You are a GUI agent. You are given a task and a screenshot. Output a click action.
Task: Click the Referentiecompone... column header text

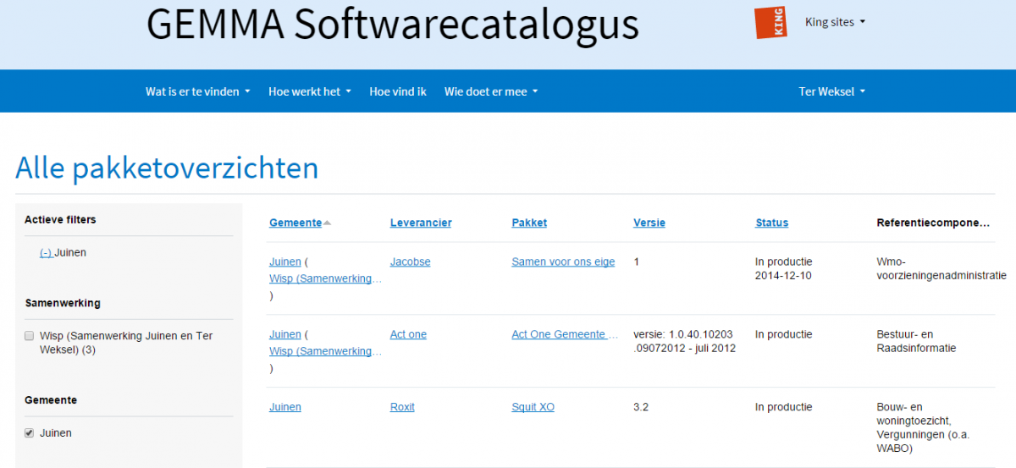click(x=933, y=223)
